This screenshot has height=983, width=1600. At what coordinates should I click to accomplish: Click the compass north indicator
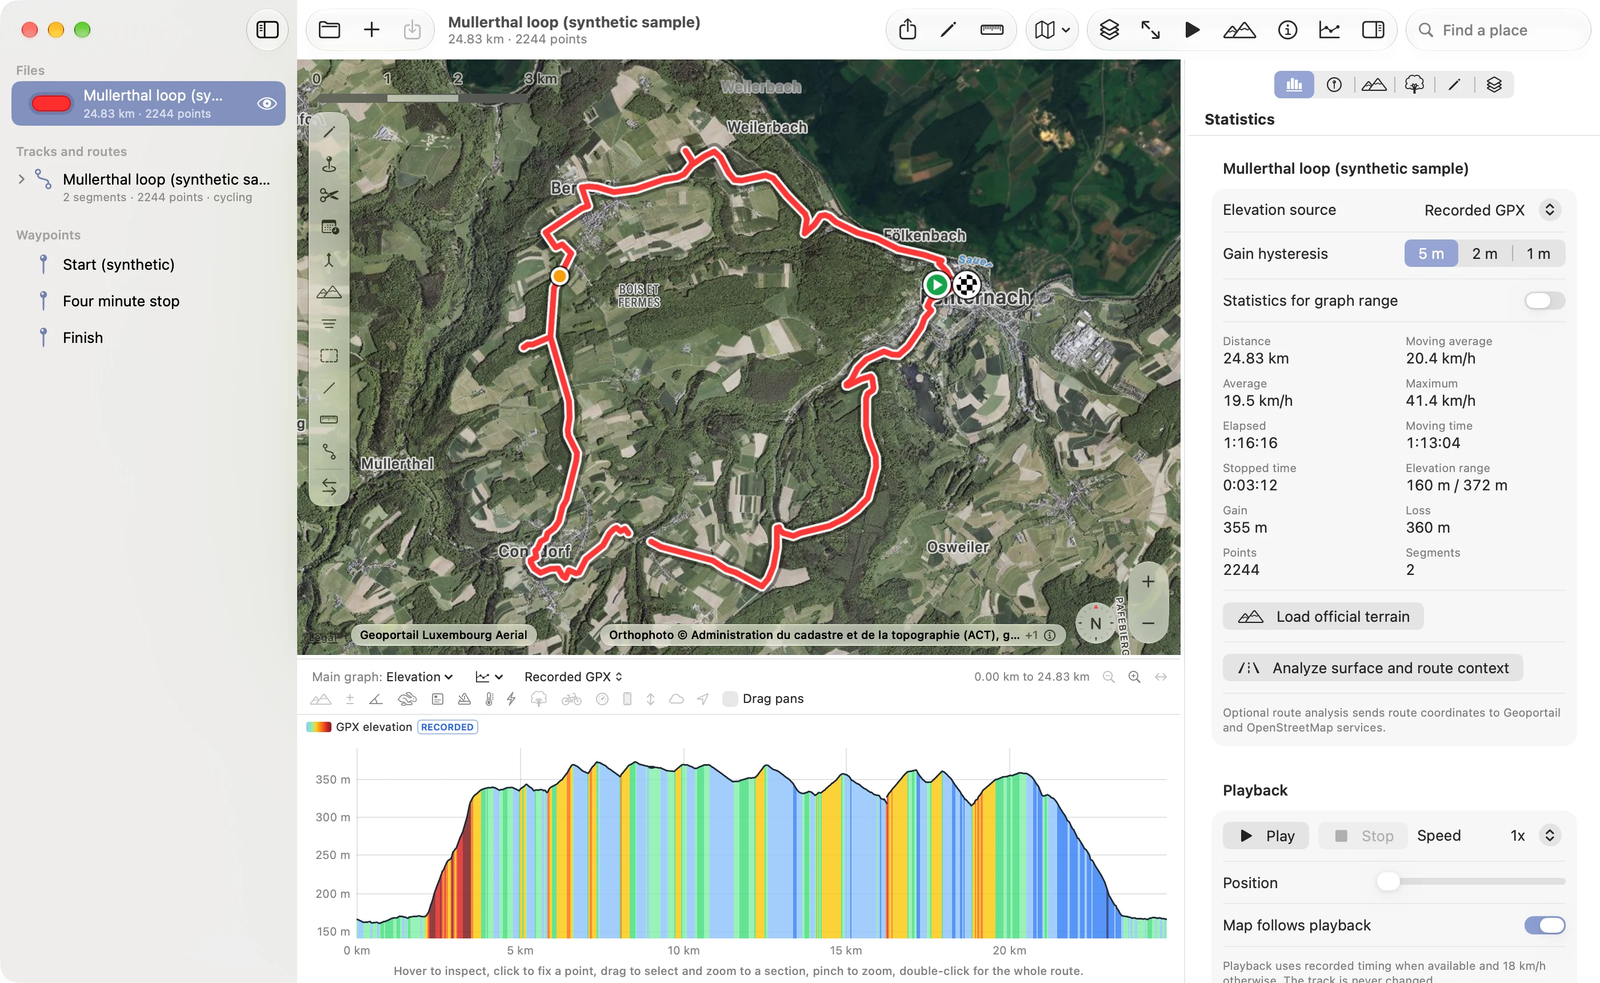1095,623
